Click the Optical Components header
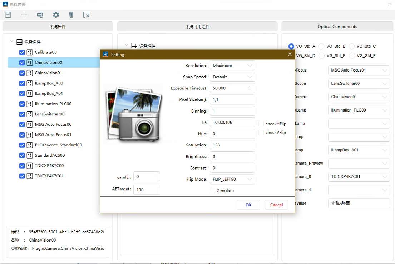The image size is (395, 264). tap(337, 26)
